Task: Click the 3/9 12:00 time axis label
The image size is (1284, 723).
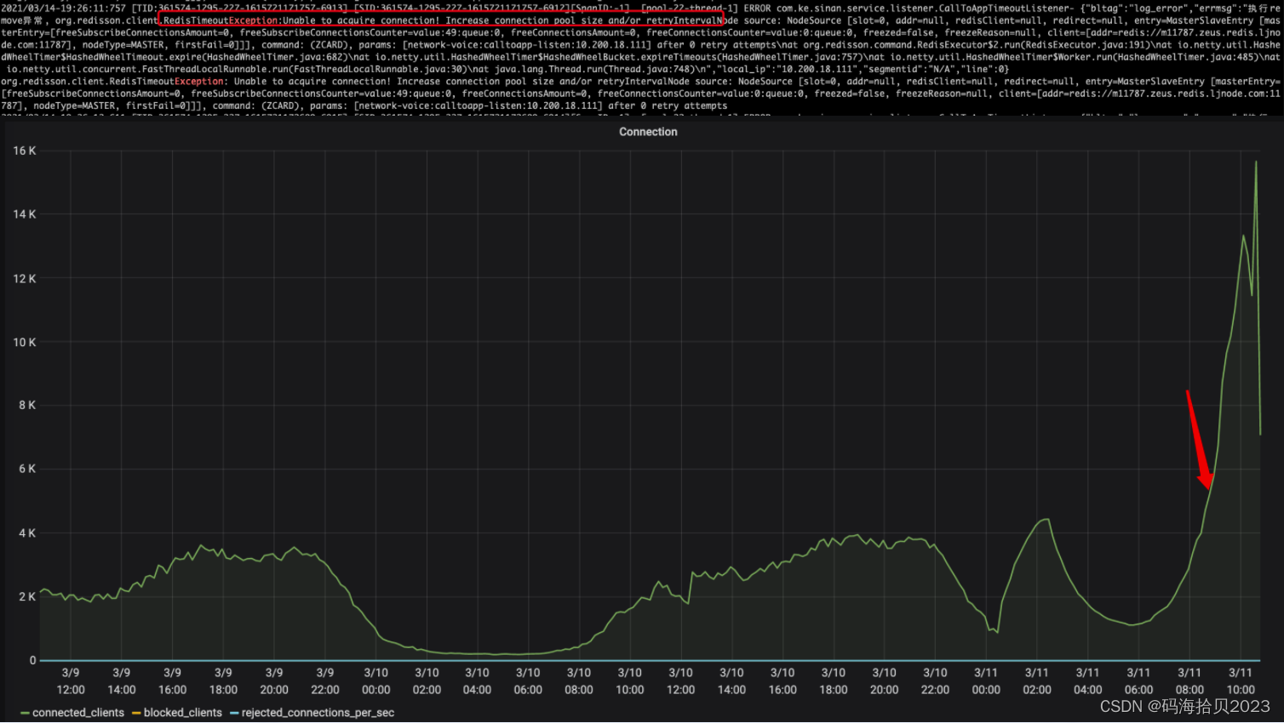Action: (x=71, y=681)
